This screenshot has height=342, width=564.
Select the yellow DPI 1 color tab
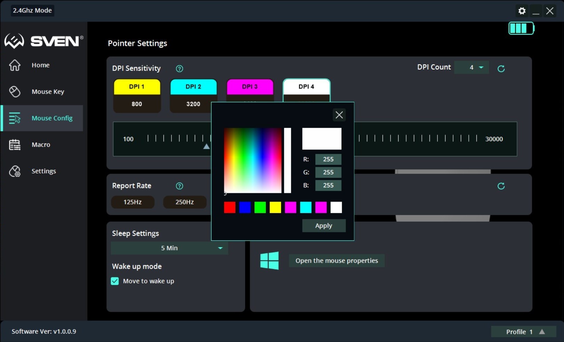pos(137,87)
